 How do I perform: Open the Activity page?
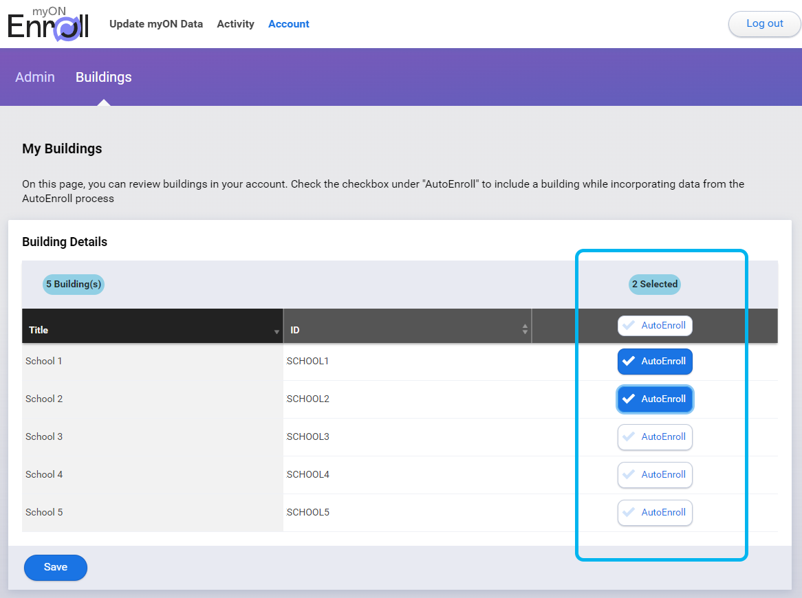(235, 24)
